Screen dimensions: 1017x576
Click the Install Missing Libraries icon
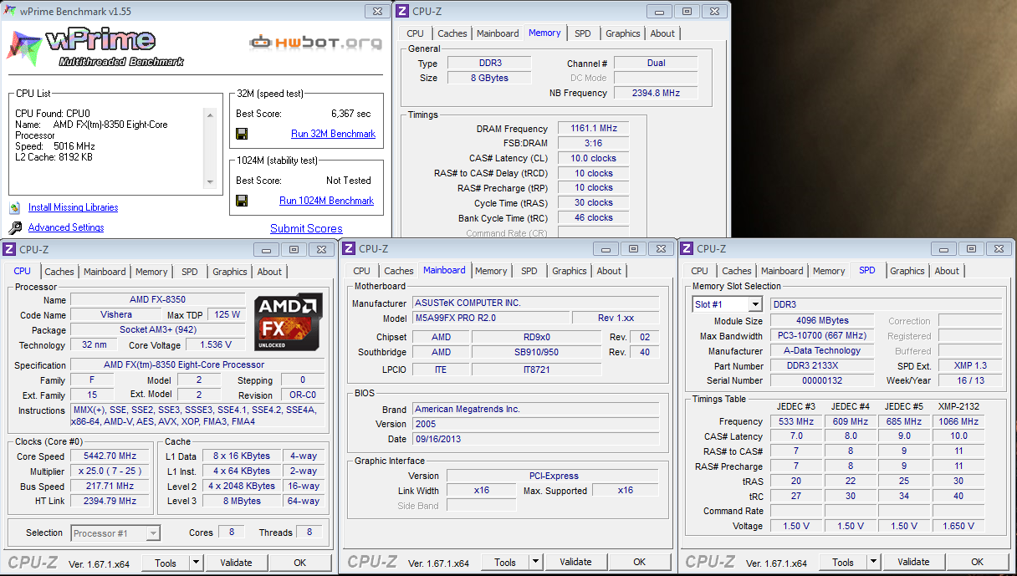15,207
